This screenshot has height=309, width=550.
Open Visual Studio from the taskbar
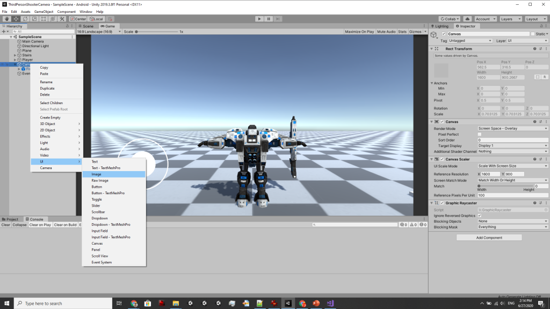click(330, 304)
